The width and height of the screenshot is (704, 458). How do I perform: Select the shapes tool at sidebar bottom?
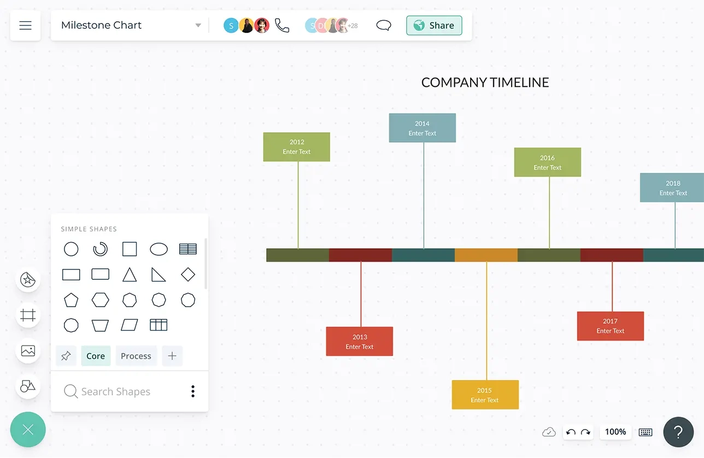click(x=28, y=386)
